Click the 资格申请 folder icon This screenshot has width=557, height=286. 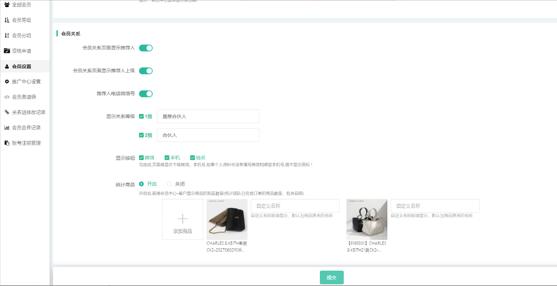point(7,51)
